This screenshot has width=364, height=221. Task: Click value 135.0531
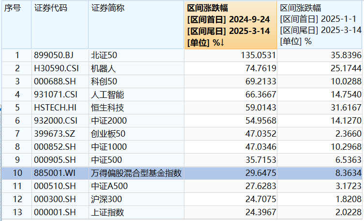tap(258, 55)
